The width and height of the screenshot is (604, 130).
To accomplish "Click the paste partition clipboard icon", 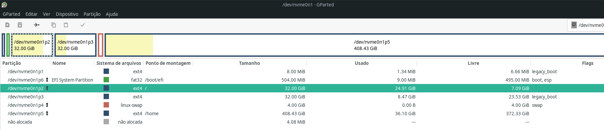I will click(66, 25).
